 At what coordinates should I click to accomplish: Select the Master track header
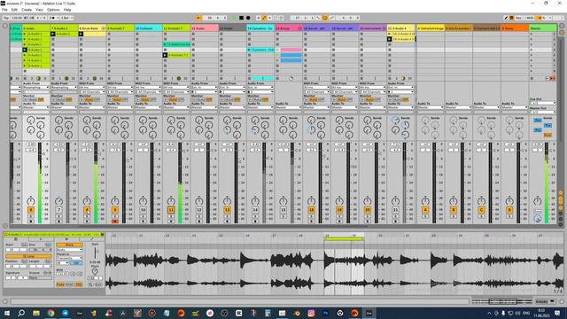point(542,28)
